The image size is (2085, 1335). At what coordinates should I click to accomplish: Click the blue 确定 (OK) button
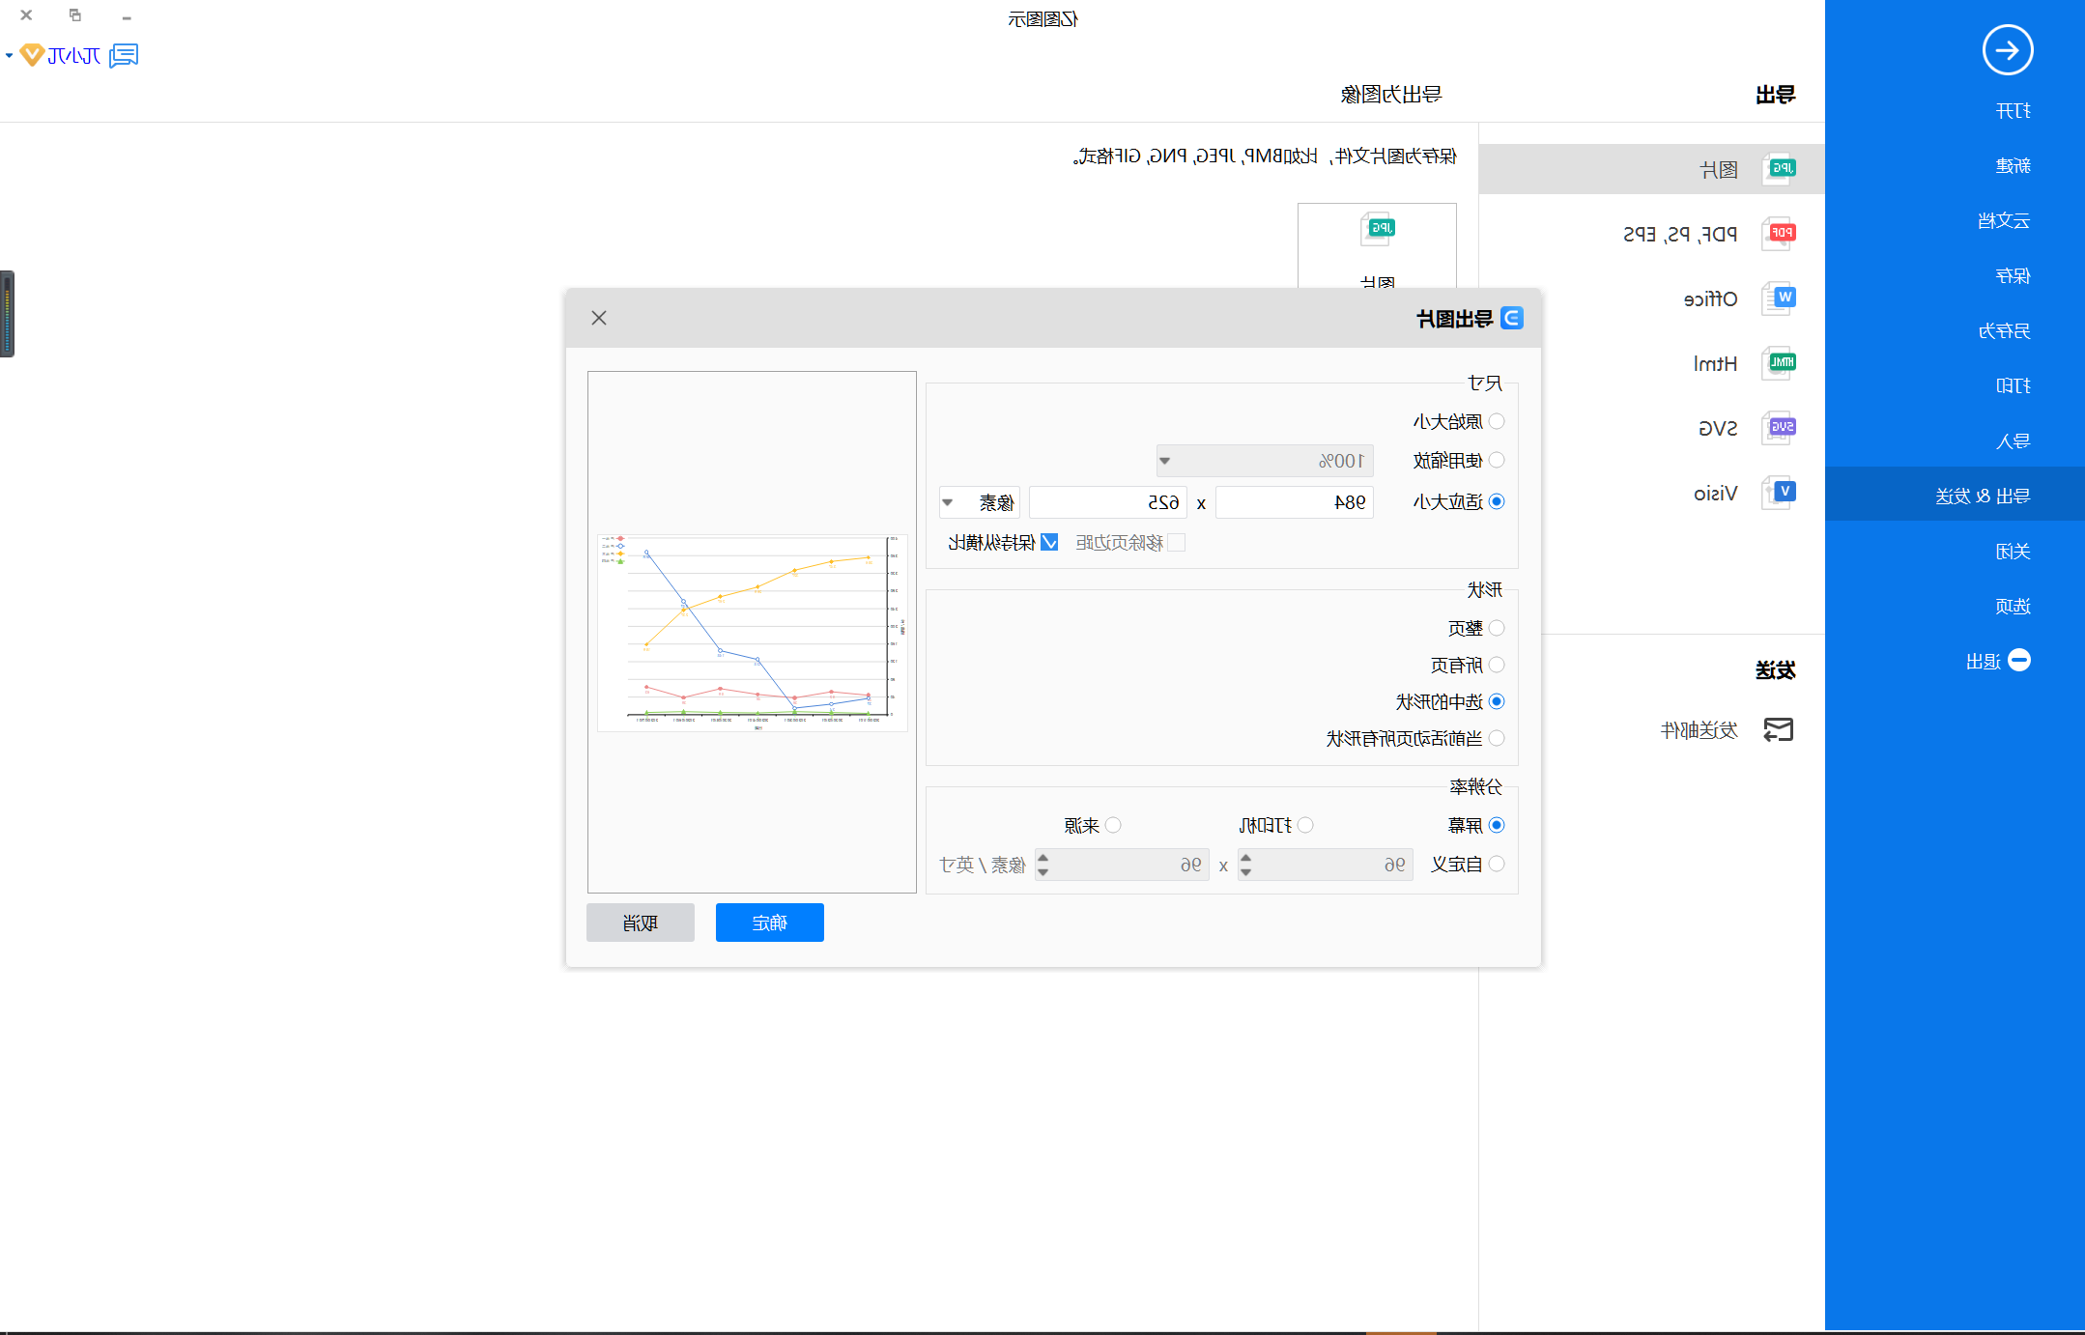770,923
